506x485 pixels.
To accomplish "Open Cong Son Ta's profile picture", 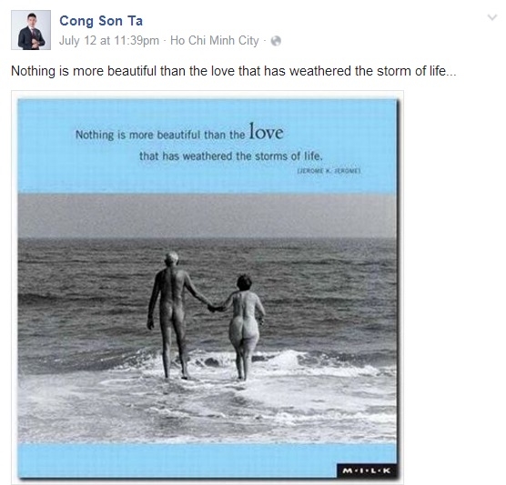I will point(31,30).
